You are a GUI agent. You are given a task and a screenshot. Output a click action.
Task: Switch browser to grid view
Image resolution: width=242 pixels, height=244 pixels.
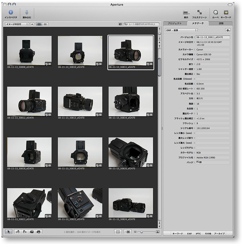[39, 24]
